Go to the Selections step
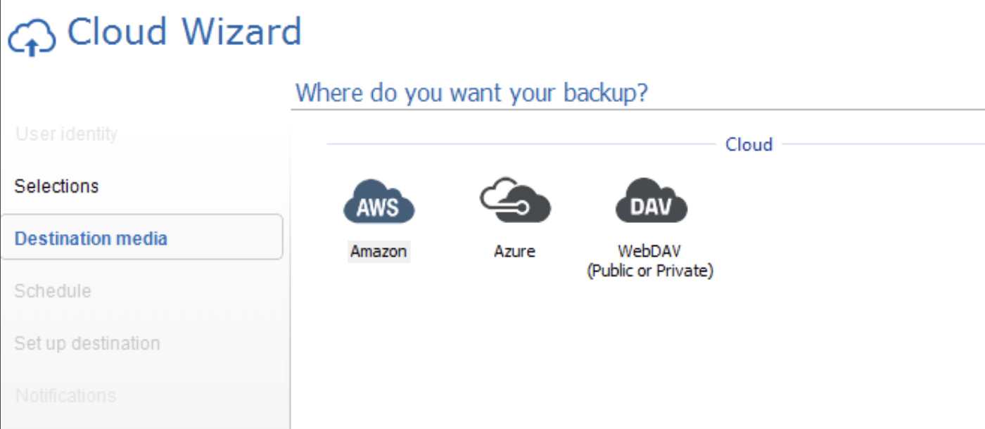The image size is (985, 429). coord(56,186)
